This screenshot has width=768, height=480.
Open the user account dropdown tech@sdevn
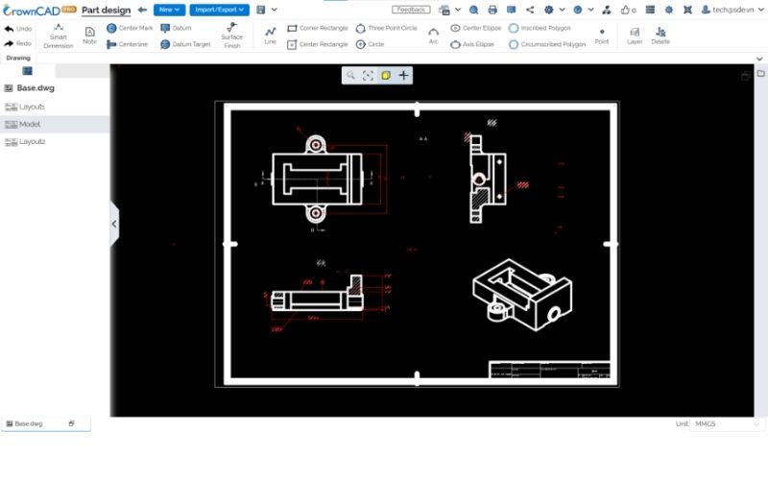tap(732, 10)
